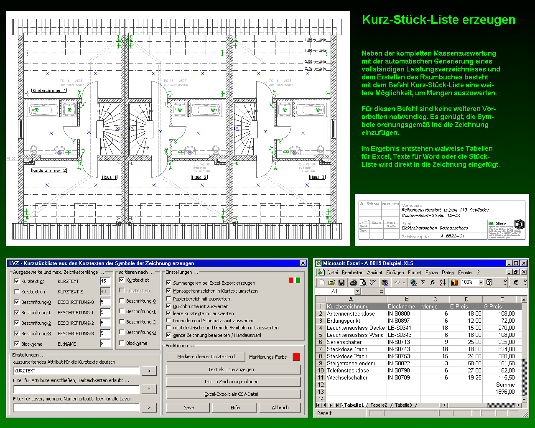
Task: Toggle Summenzeilen bei Excel-Export erzeugen
Action: click(x=169, y=283)
